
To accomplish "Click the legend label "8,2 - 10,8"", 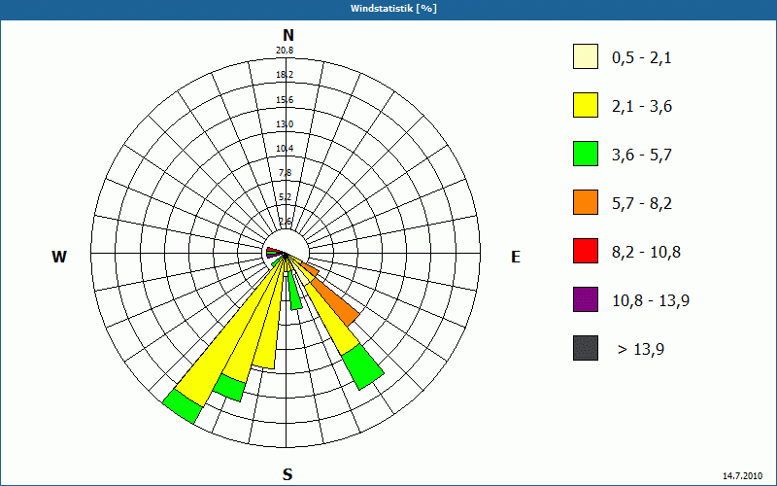I will tap(646, 253).
